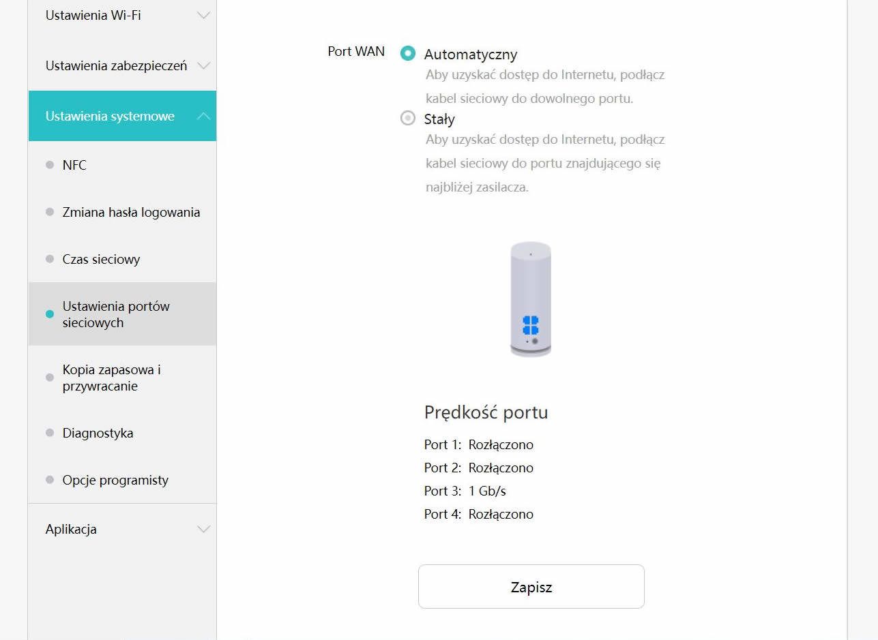This screenshot has width=878, height=640.
Task: Click the bullet icon beside Czas sieciowy
Action: coord(49,259)
